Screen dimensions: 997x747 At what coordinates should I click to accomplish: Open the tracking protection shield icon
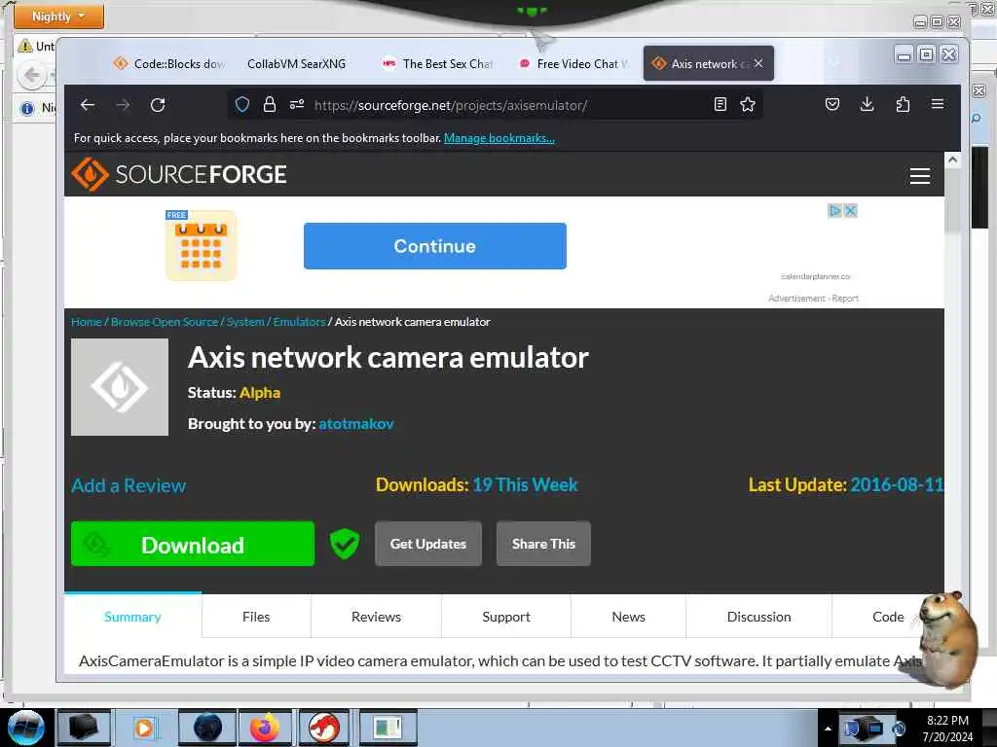(242, 105)
